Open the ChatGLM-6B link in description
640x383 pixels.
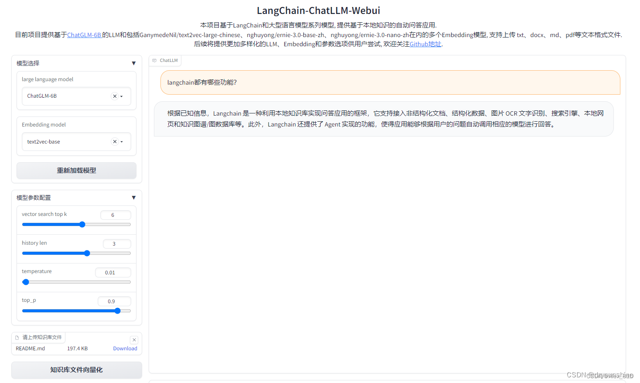pyautogui.click(x=84, y=35)
